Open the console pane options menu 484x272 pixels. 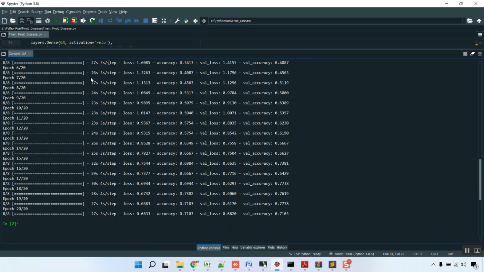[x=480, y=54]
